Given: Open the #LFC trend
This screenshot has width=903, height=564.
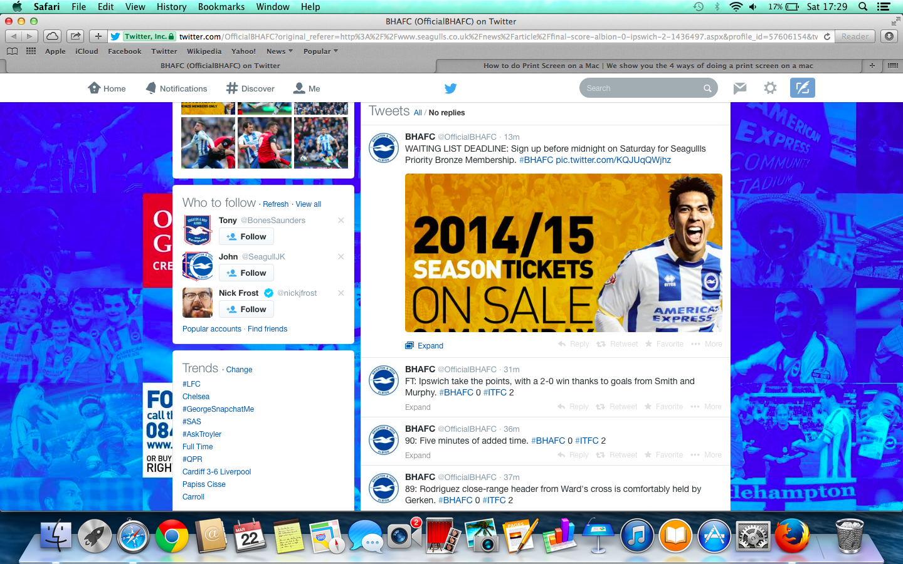Looking at the screenshot, I should [x=191, y=384].
